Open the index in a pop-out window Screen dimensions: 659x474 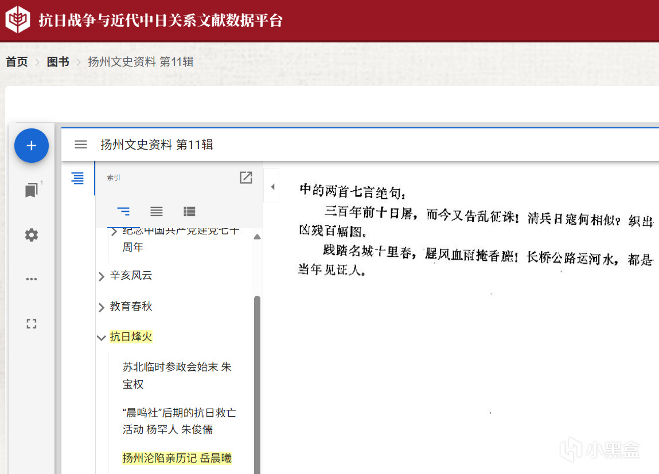[246, 178]
